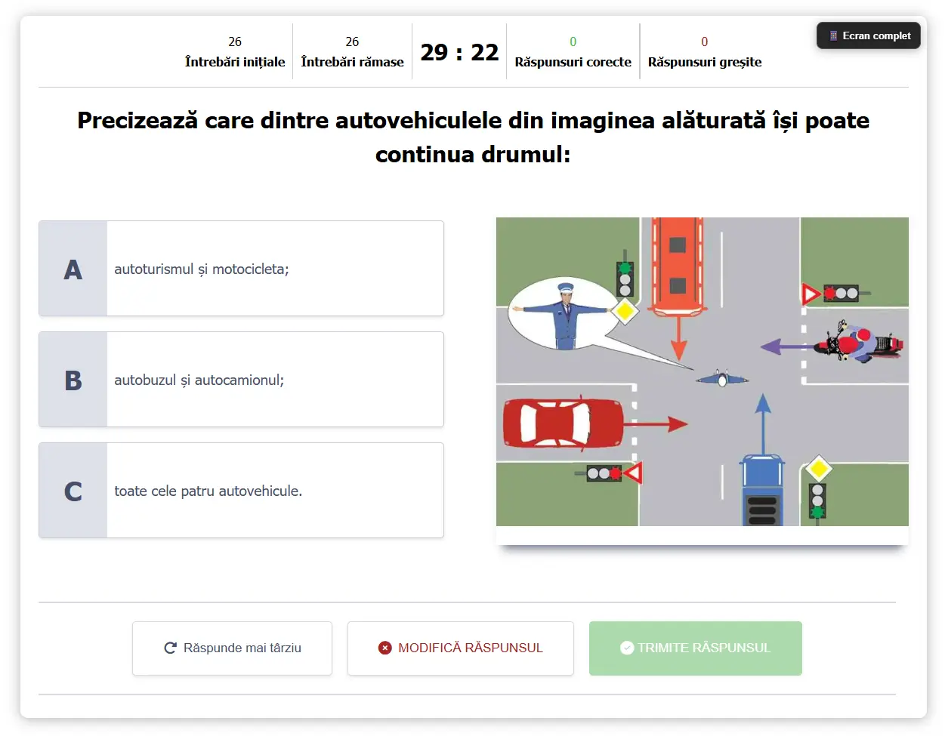Click the letter C badge
The height and width of the screenshot is (736, 948).
click(x=73, y=491)
